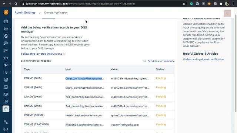Open Follow step-by-step instructions link
The height and width of the screenshot is (133, 237).
click(x=41, y=54)
